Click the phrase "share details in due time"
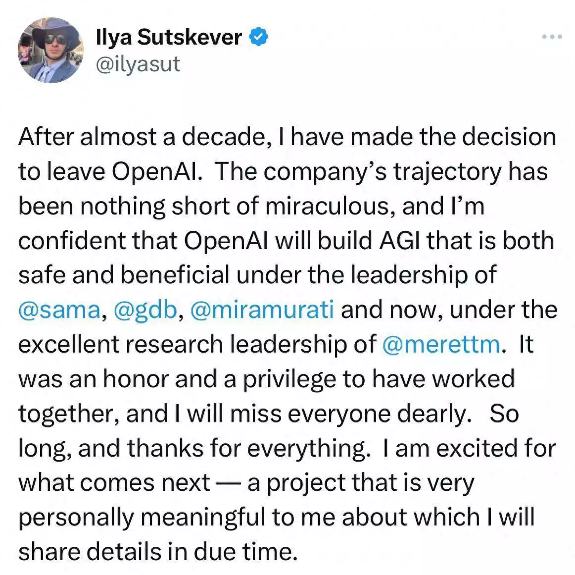 point(158,552)
